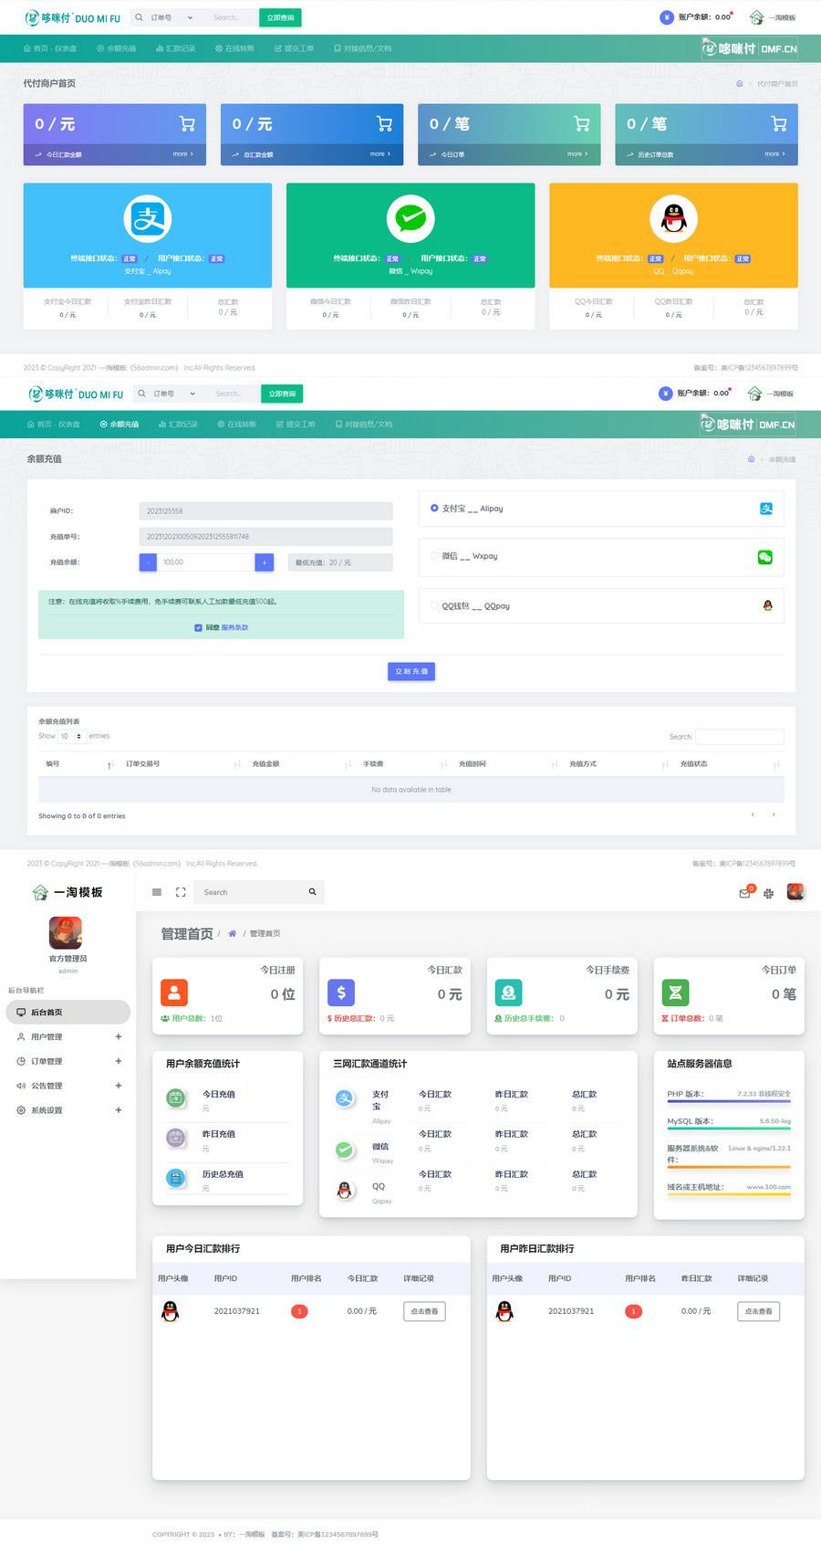
Task: Select the QQ钱包 __ QQpay radio button
Action: coord(434,604)
